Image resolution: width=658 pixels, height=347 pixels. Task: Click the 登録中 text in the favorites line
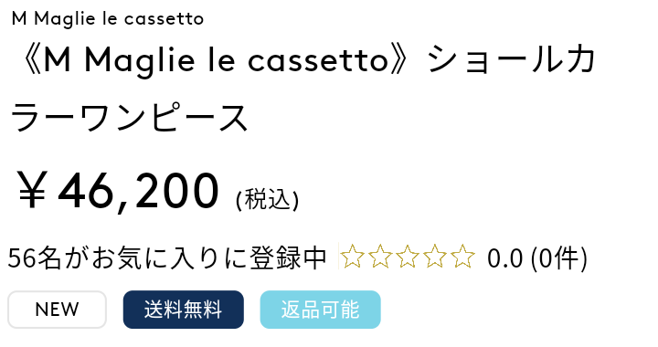click(288, 258)
